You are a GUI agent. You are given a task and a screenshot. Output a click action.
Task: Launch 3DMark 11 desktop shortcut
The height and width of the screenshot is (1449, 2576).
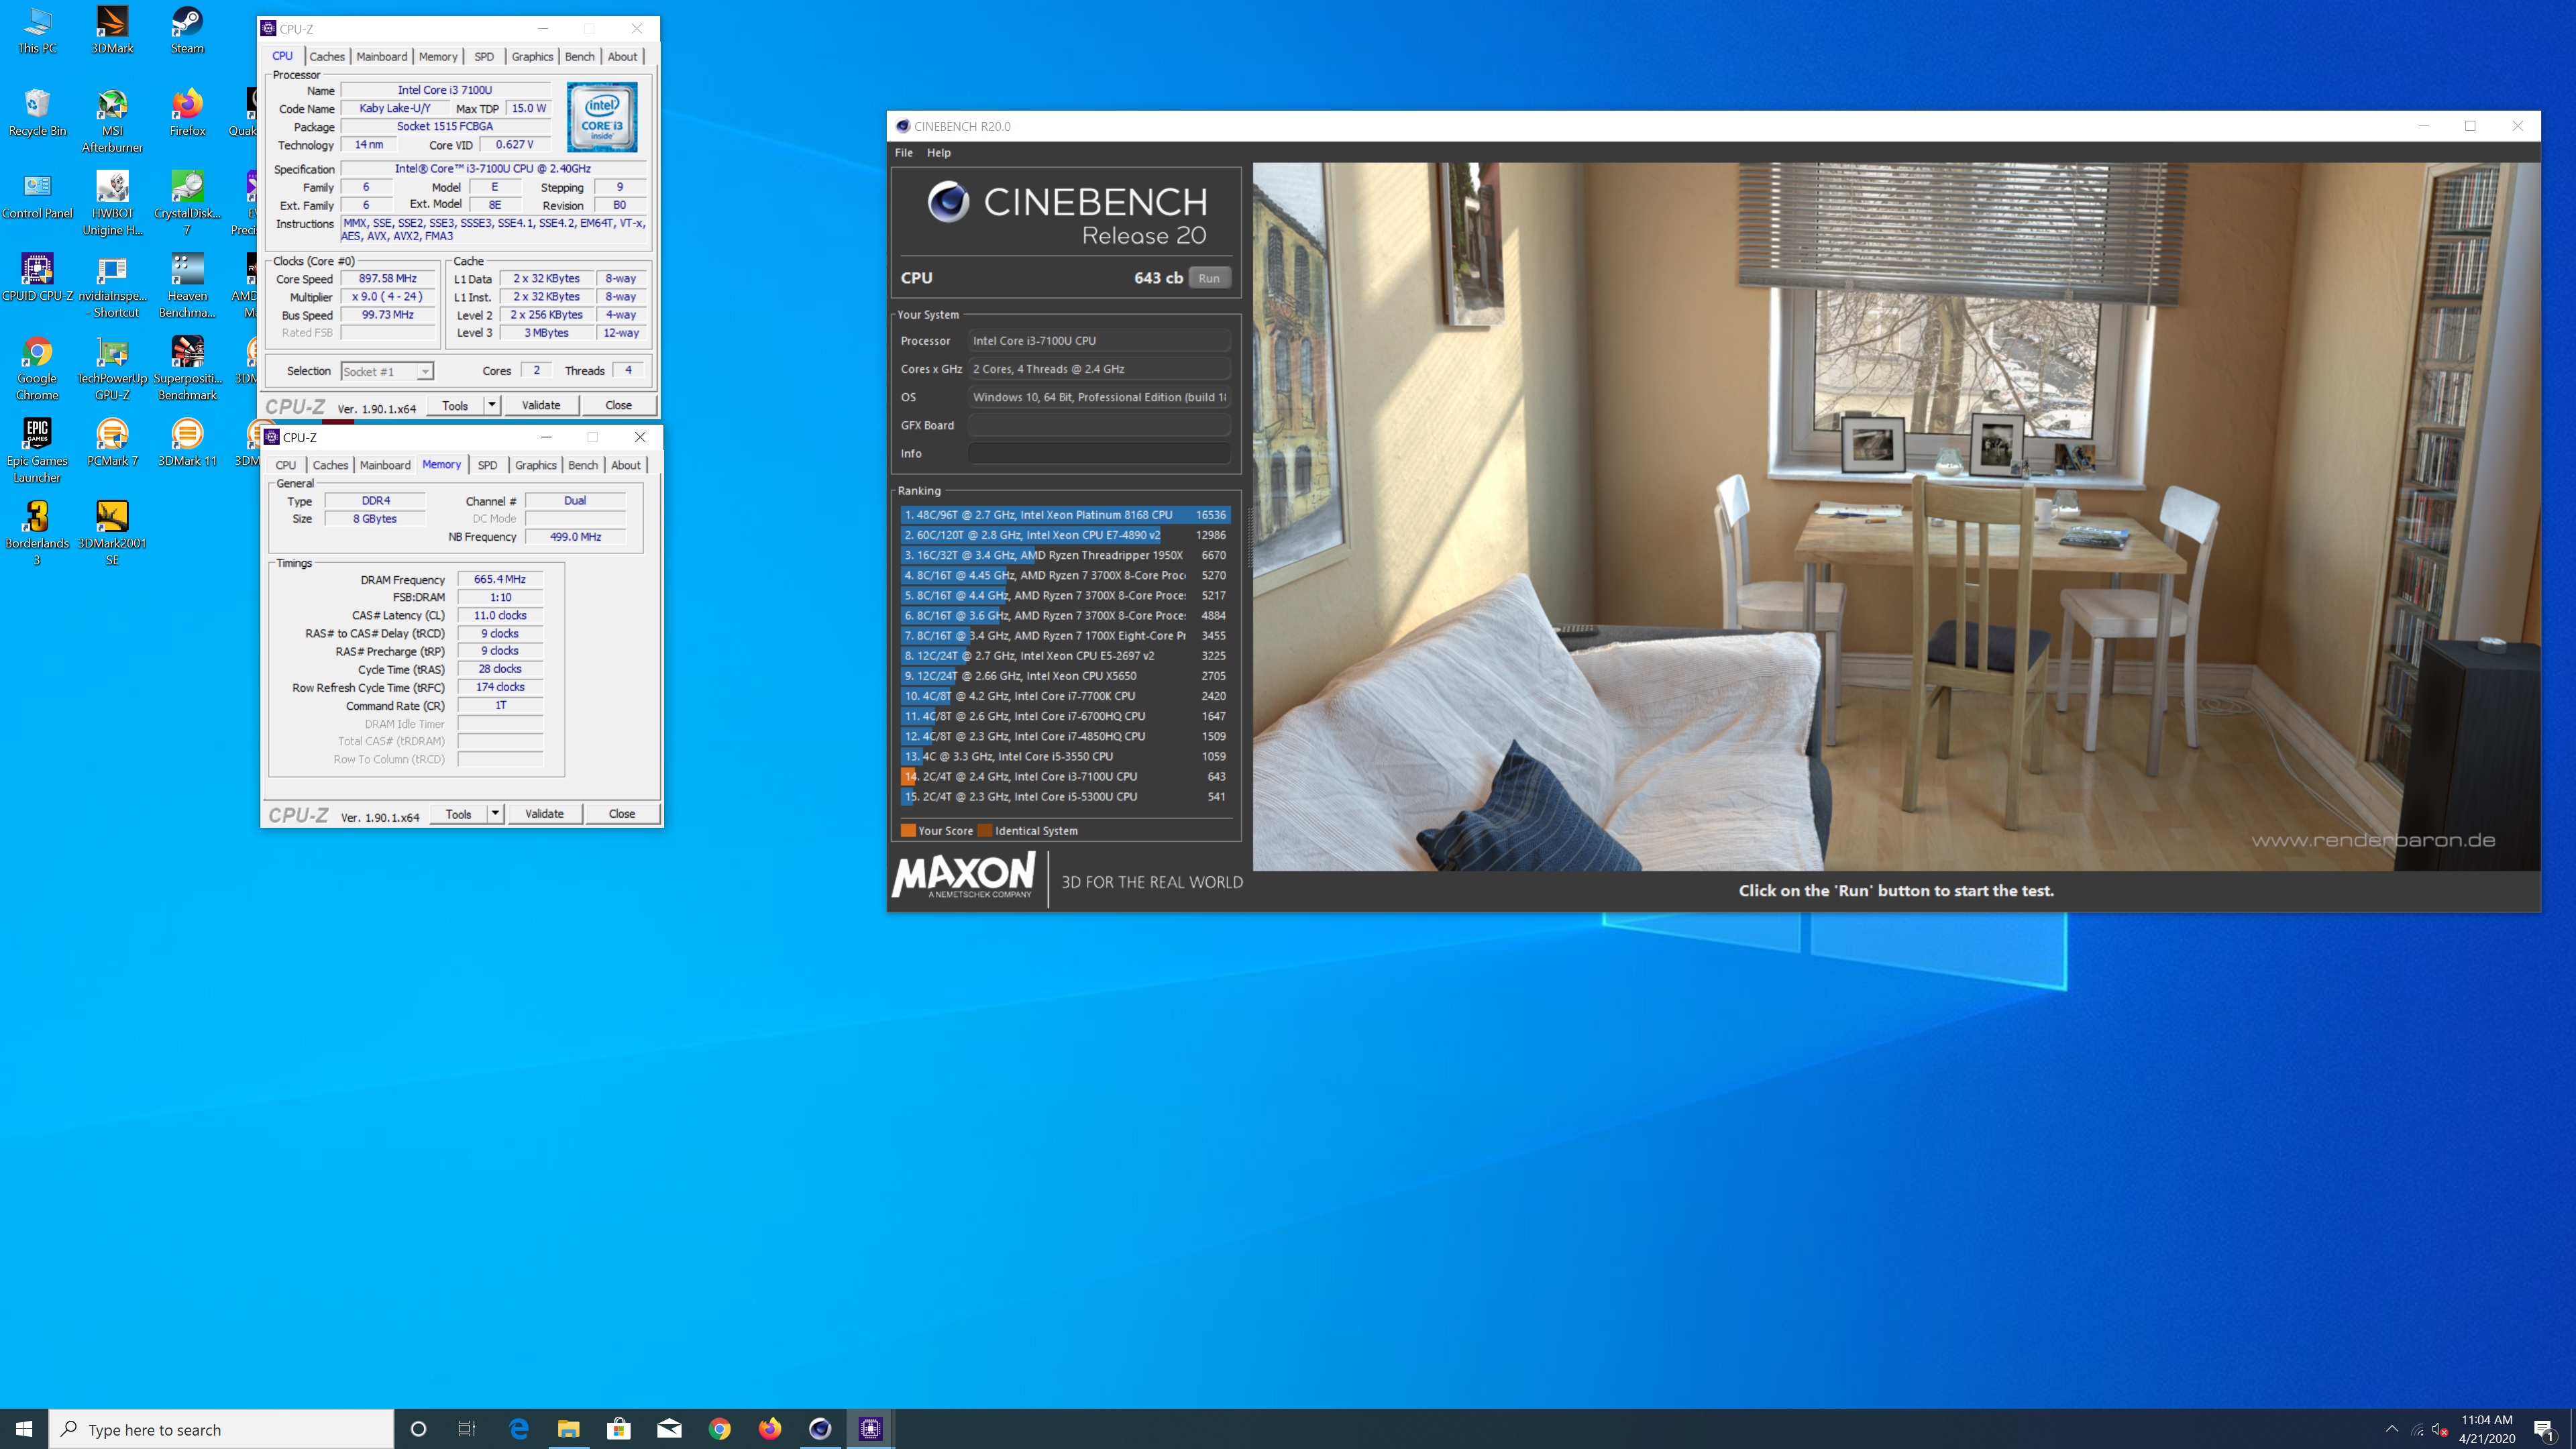[x=187, y=442]
